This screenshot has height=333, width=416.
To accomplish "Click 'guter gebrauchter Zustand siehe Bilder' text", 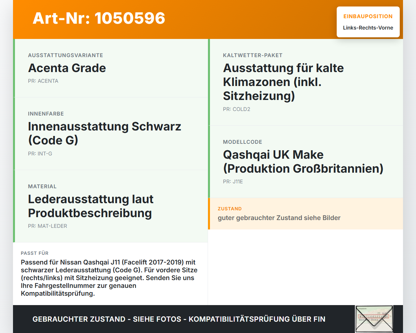I will pos(279,218).
